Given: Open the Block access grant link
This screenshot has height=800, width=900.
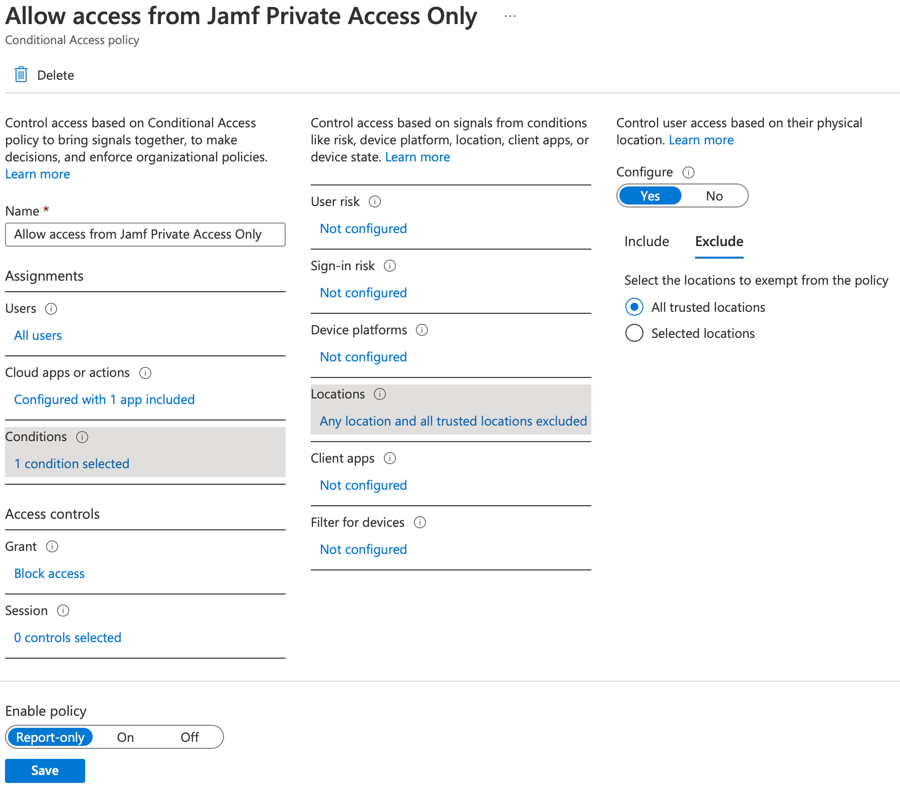Looking at the screenshot, I should tap(49, 573).
